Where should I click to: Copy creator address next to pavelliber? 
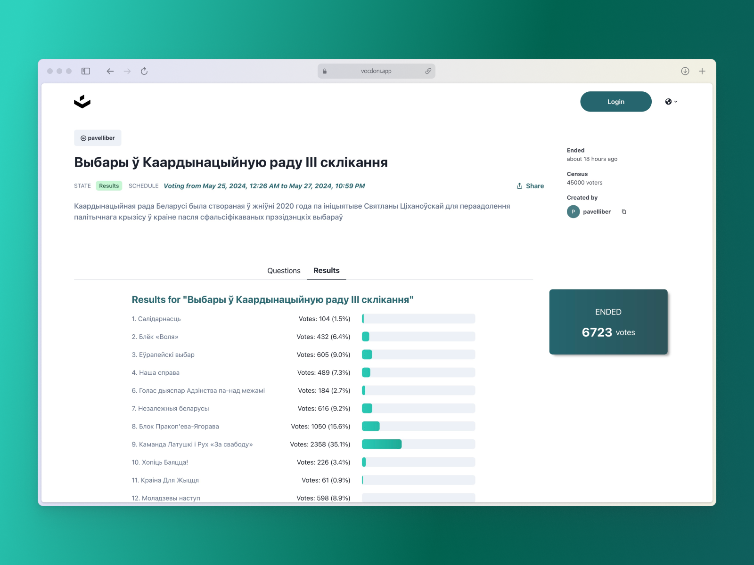click(x=624, y=212)
